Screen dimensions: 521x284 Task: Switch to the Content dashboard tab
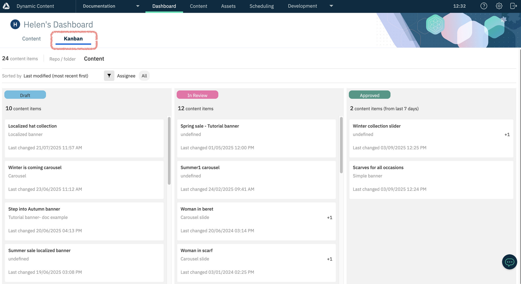(31, 39)
